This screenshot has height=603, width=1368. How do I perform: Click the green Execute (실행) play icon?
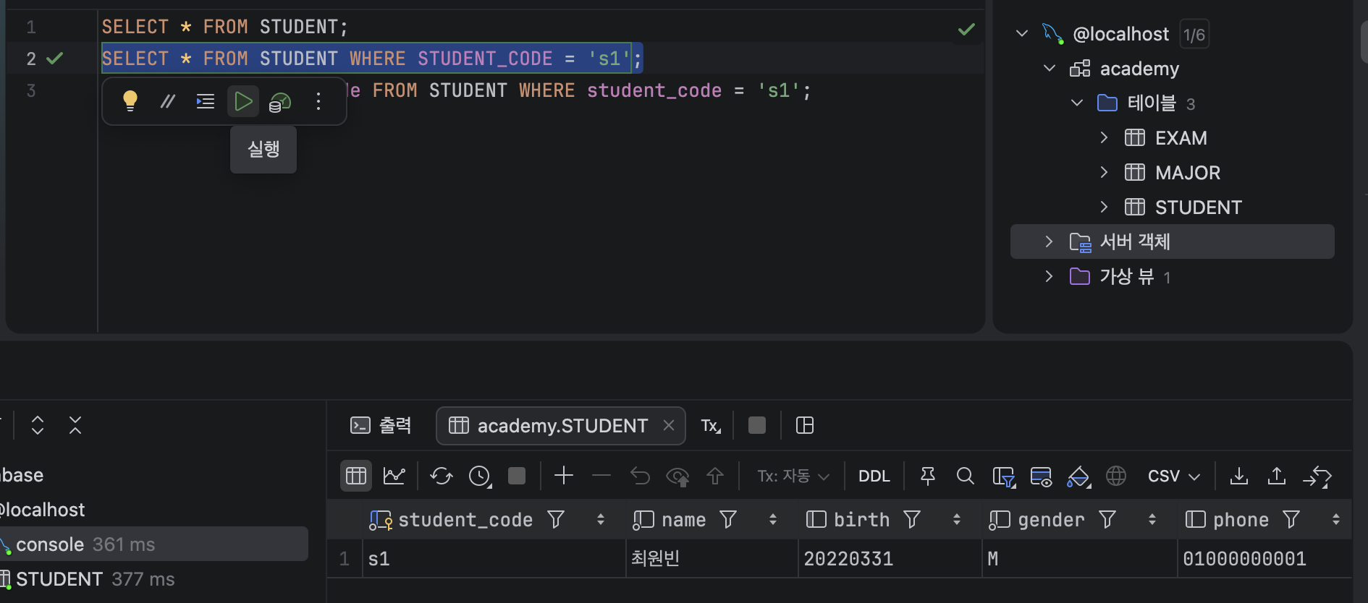[x=243, y=101]
